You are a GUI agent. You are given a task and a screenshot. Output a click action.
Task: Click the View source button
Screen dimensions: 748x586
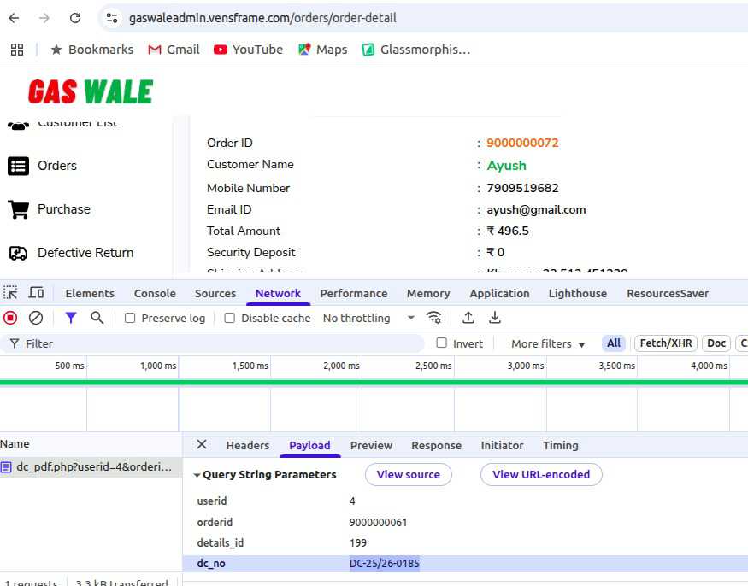pyautogui.click(x=408, y=474)
